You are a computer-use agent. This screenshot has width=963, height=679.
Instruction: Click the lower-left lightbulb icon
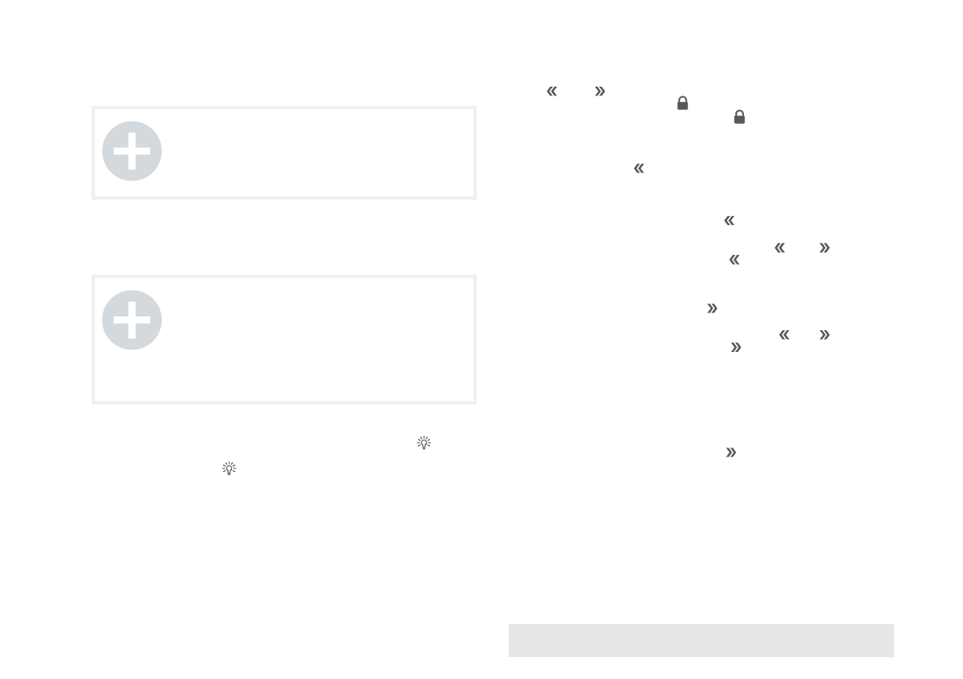tap(229, 469)
